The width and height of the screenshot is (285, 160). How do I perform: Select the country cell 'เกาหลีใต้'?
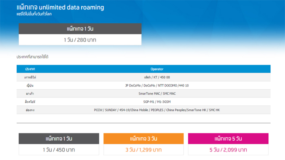coord(30,78)
